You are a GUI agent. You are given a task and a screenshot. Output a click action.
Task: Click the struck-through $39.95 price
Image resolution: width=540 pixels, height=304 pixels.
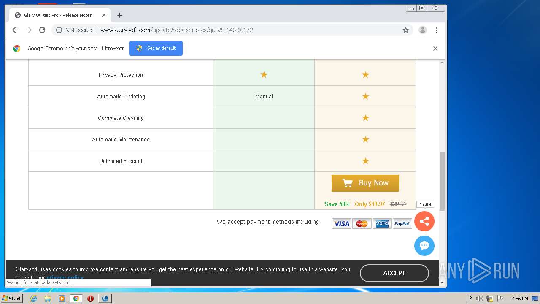(x=398, y=204)
